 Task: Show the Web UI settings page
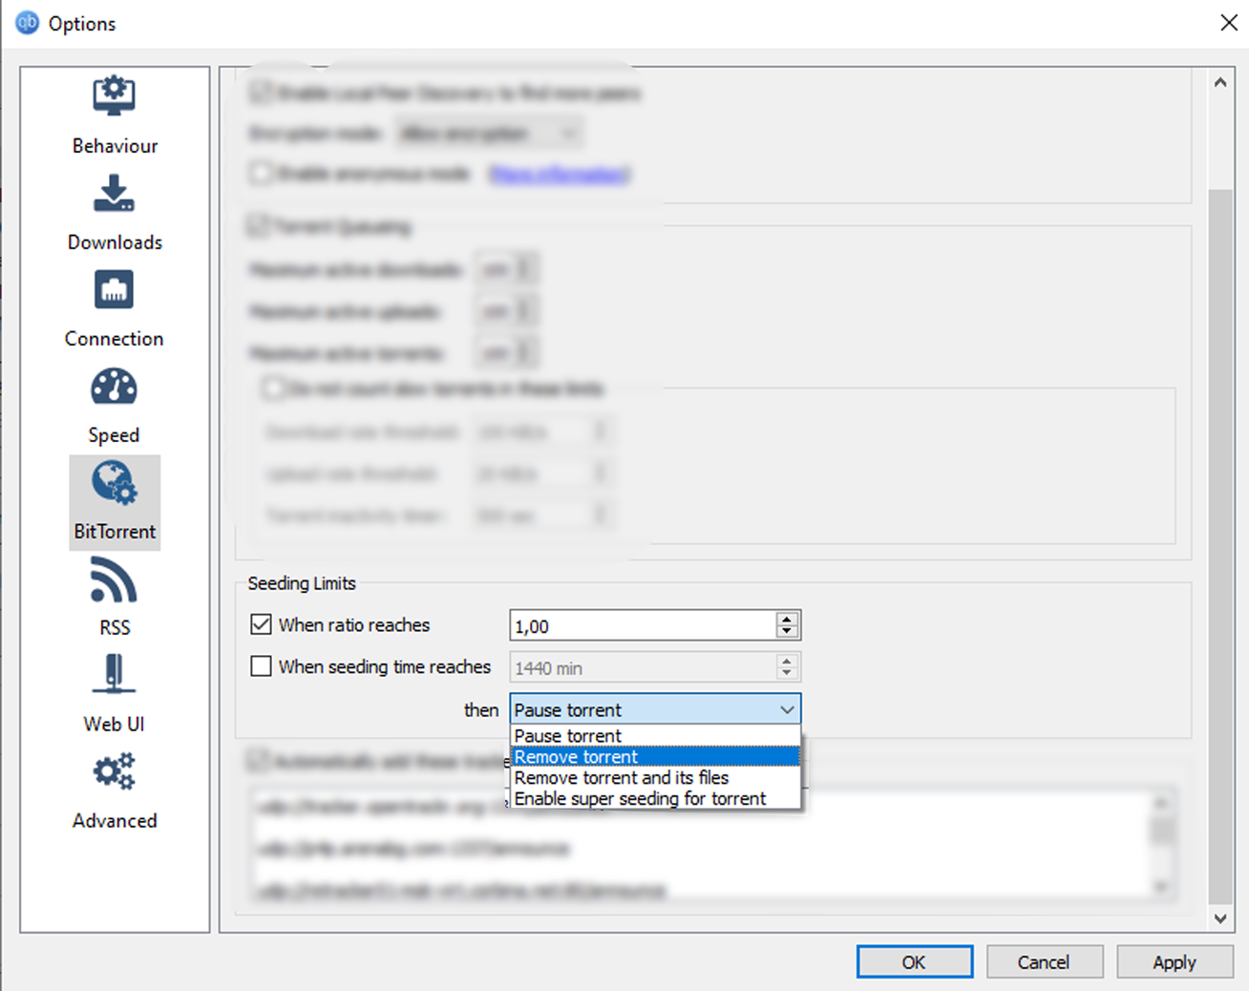[115, 694]
